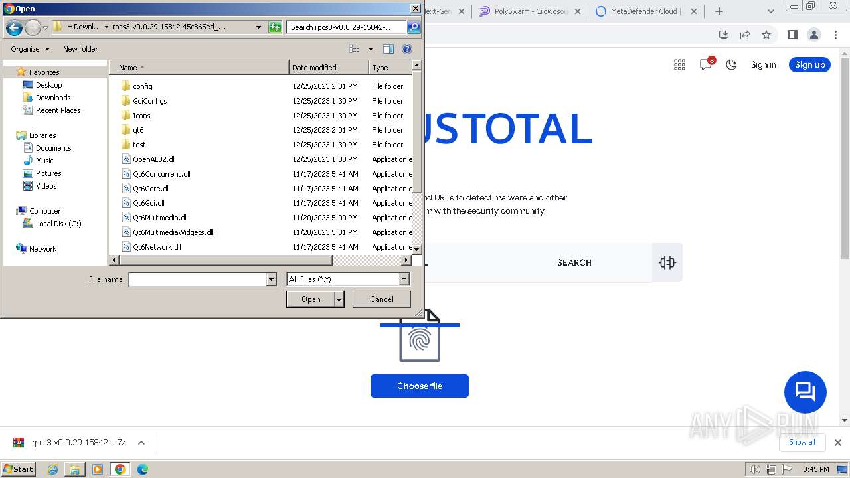Viewport: 850px width, 478px height.
Task: Open the Organize dropdown menu
Action: click(x=31, y=49)
